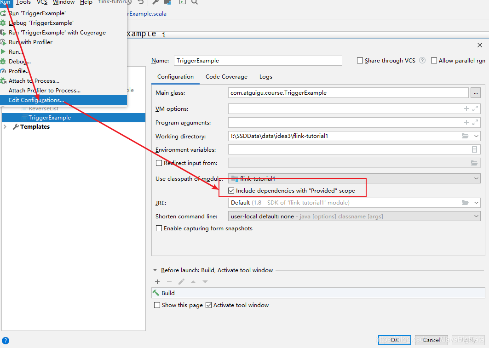
Task: Open the Help menu
Action: (x=86, y=2)
